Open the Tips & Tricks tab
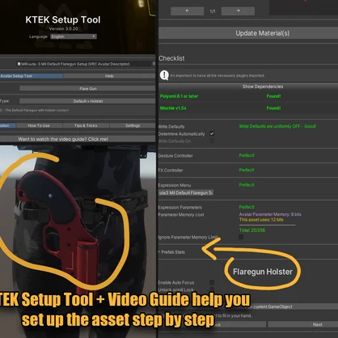This screenshot has height=338, width=338. click(x=86, y=125)
